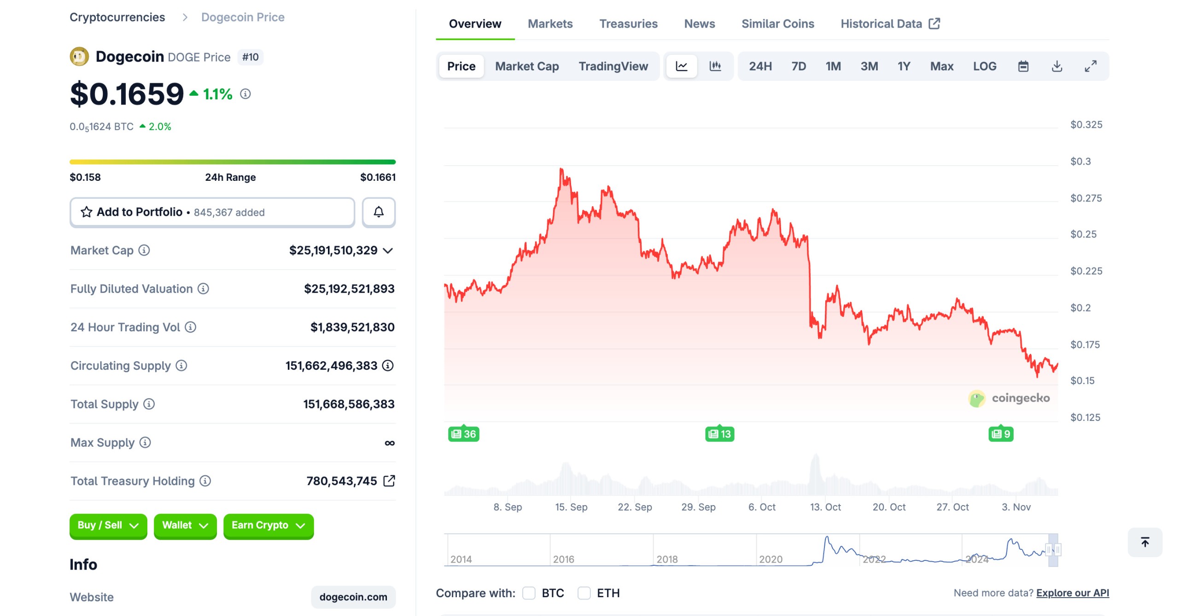Screen dimensions: 1179x616
Task: Switch to the Markets tab
Action: [x=551, y=23]
